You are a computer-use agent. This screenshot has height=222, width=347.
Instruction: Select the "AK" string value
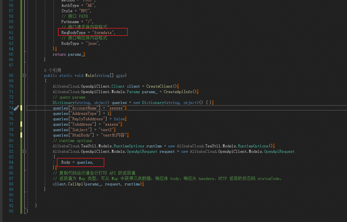[x=90, y=5]
